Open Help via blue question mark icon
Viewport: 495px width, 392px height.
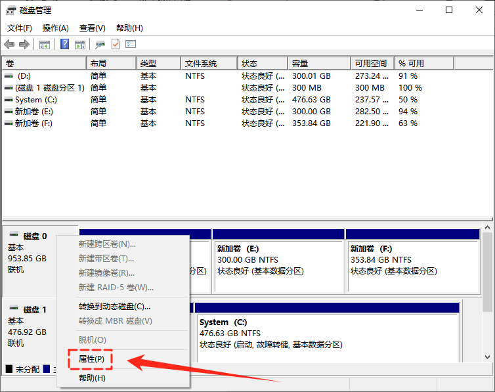pyautogui.click(x=65, y=45)
